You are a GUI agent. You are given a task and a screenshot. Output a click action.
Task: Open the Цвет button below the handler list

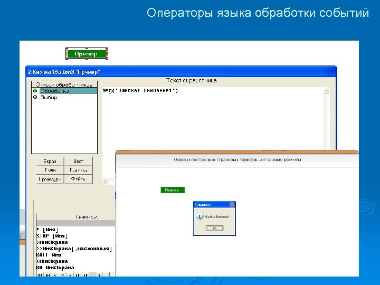[x=79, y=161]
